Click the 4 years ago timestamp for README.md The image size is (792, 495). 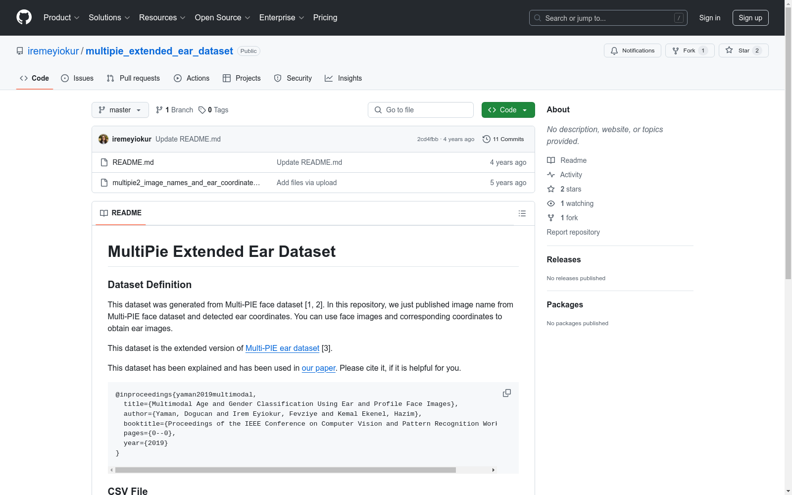508,162
